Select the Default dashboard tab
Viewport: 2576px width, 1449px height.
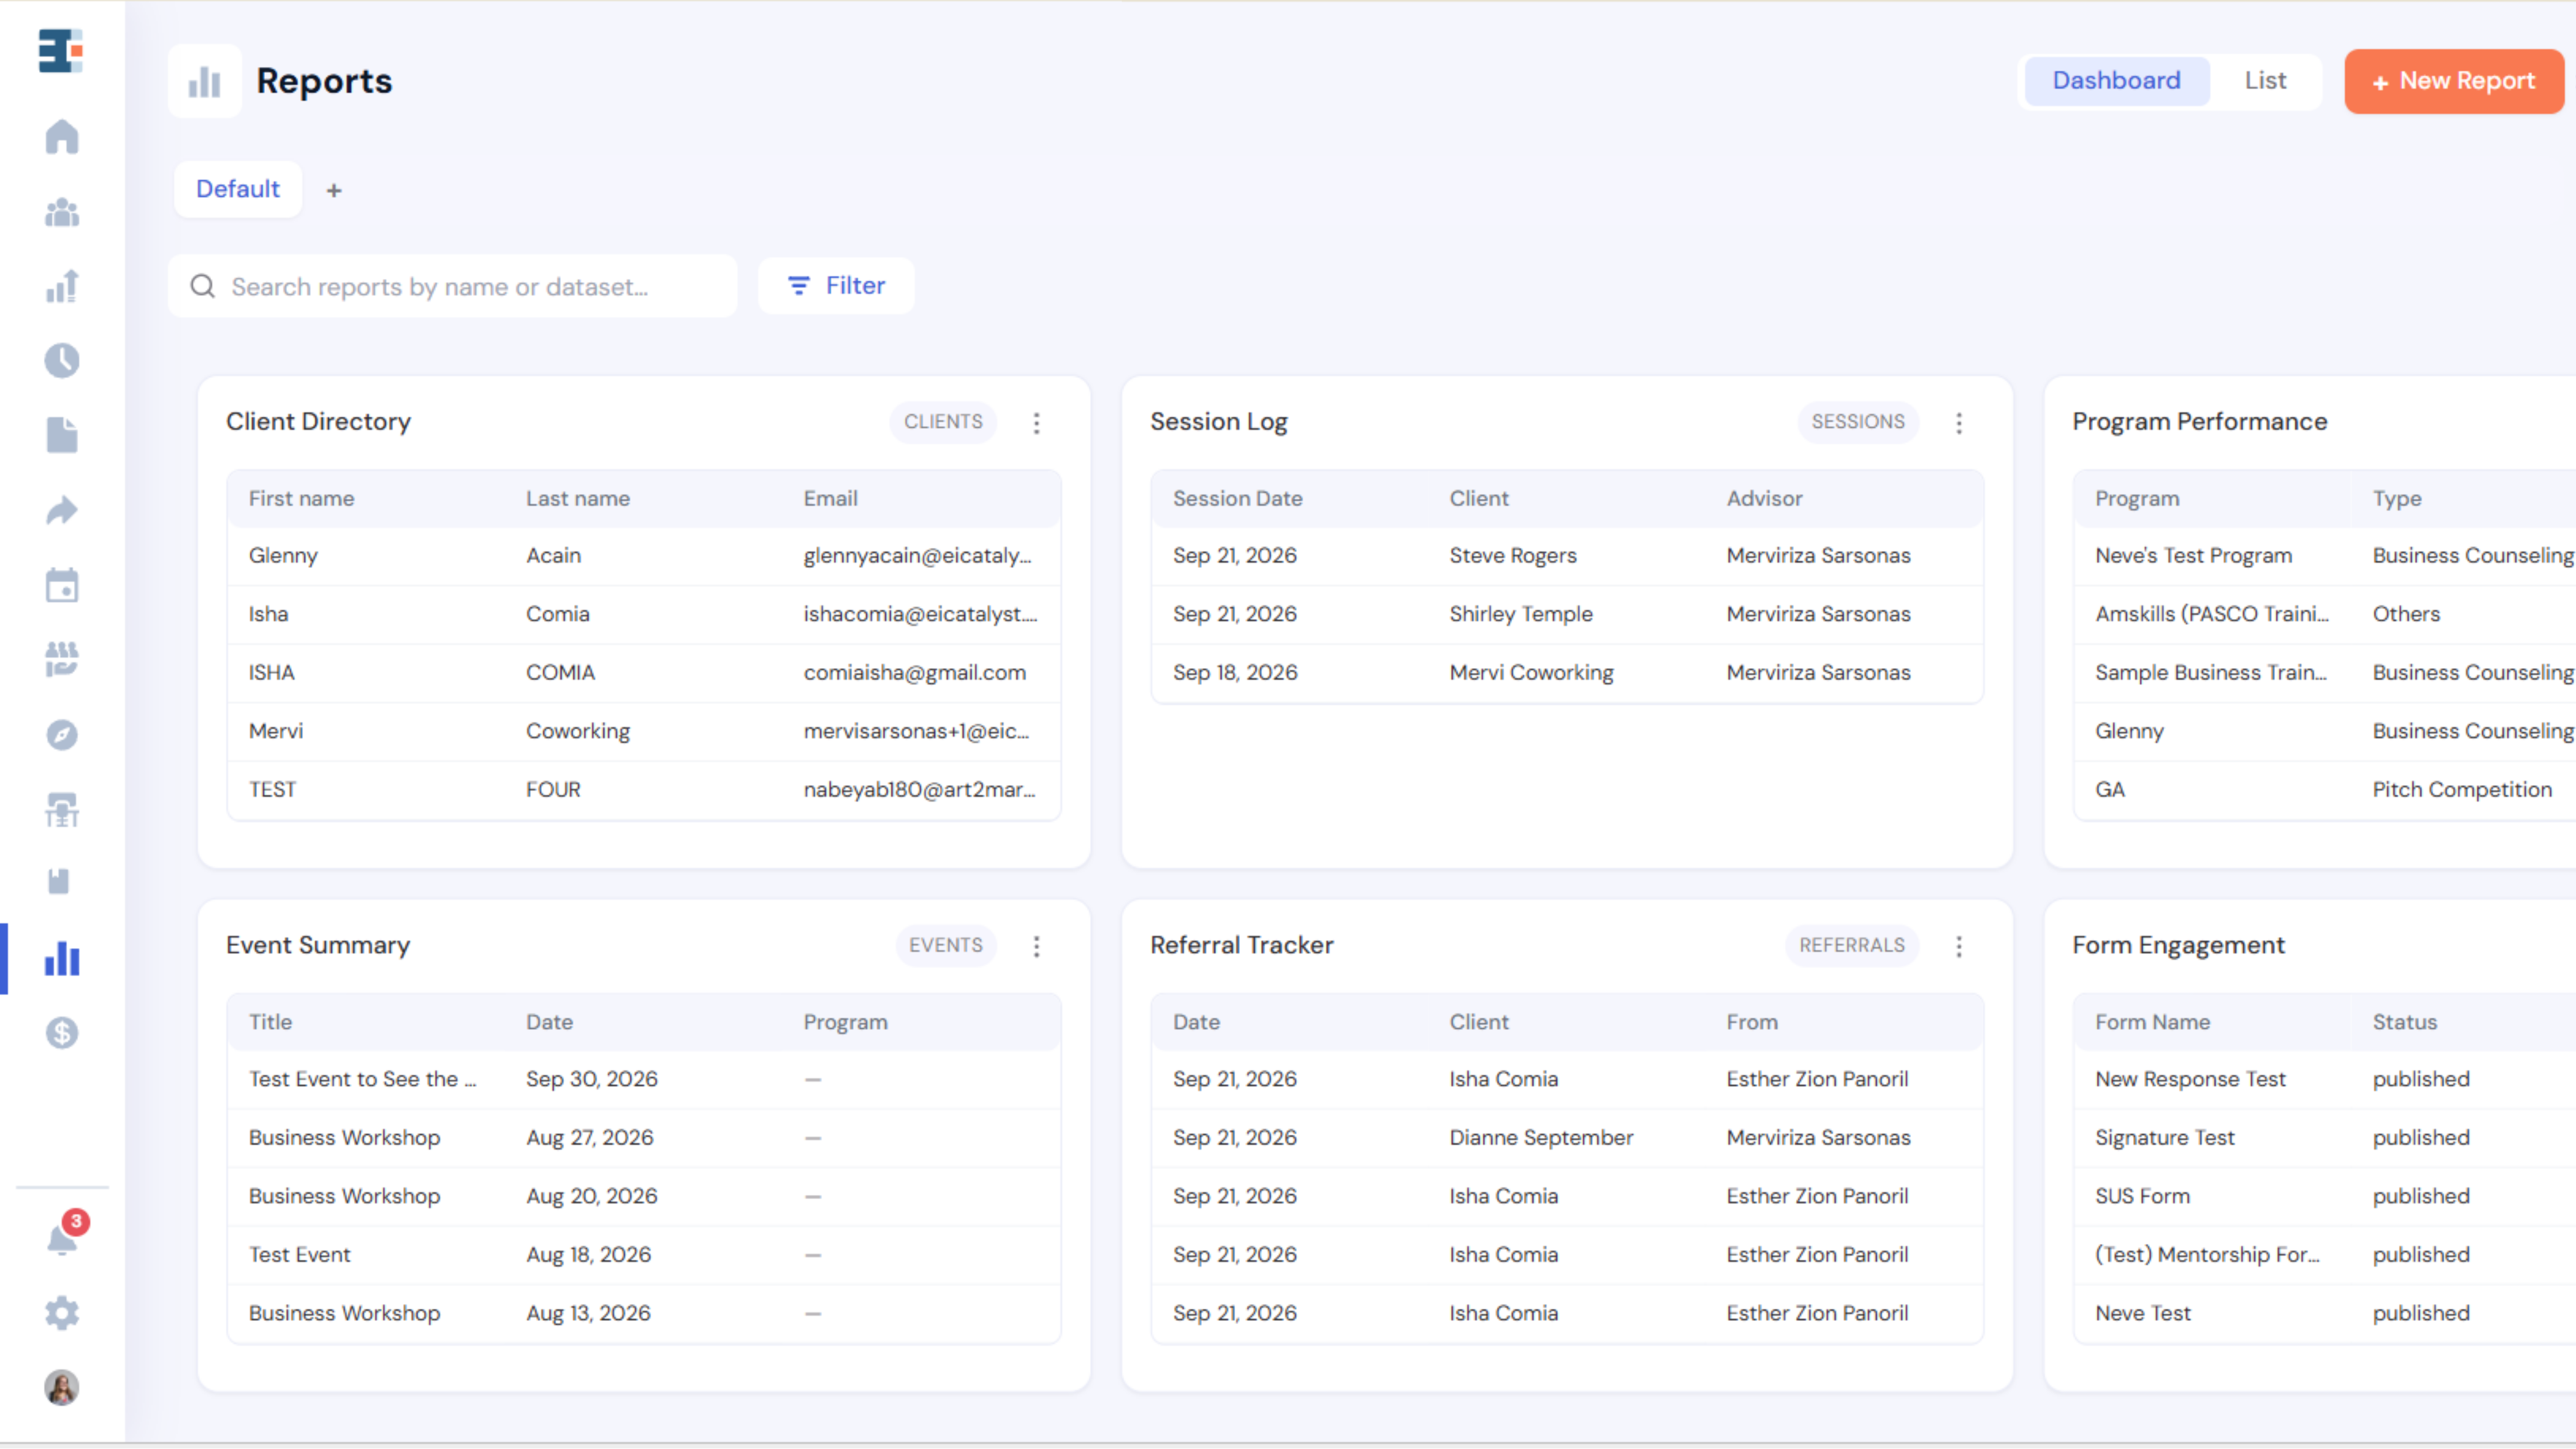click(238, 189)
